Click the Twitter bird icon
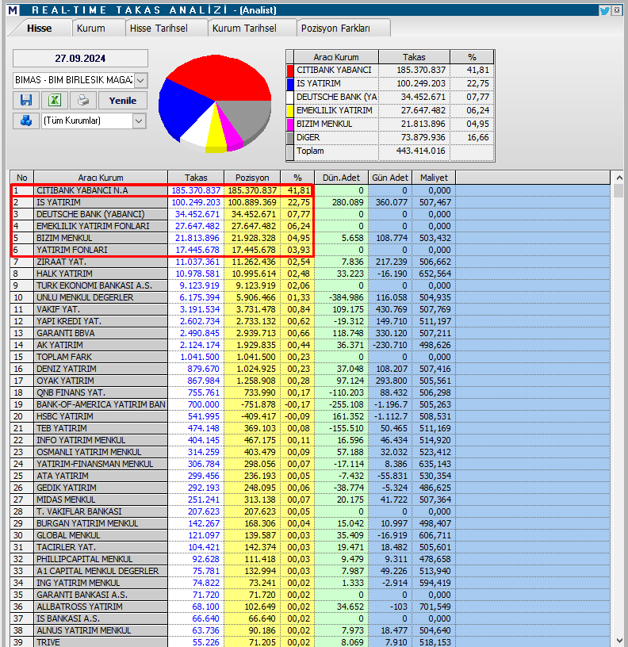The image size is (628, 647). (604, 10)
